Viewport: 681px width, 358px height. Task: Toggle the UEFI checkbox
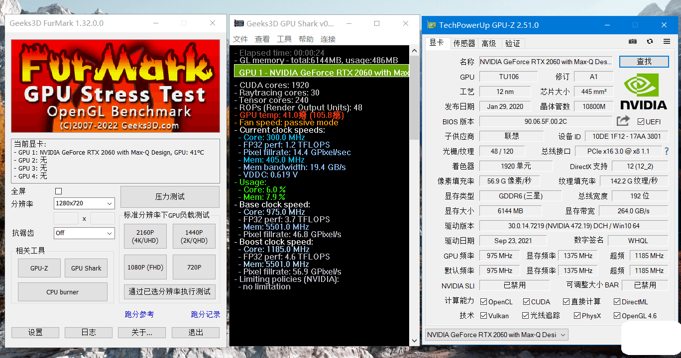641,121
